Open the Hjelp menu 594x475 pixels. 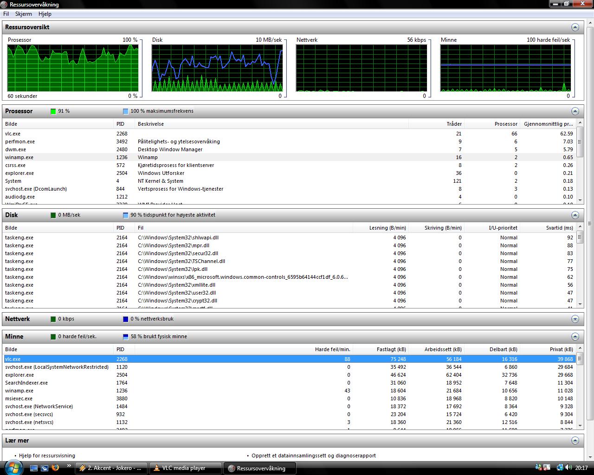pyautogui.click(x=45, y=14)
